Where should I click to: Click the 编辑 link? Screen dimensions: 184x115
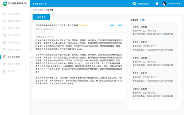coord(112,25)
